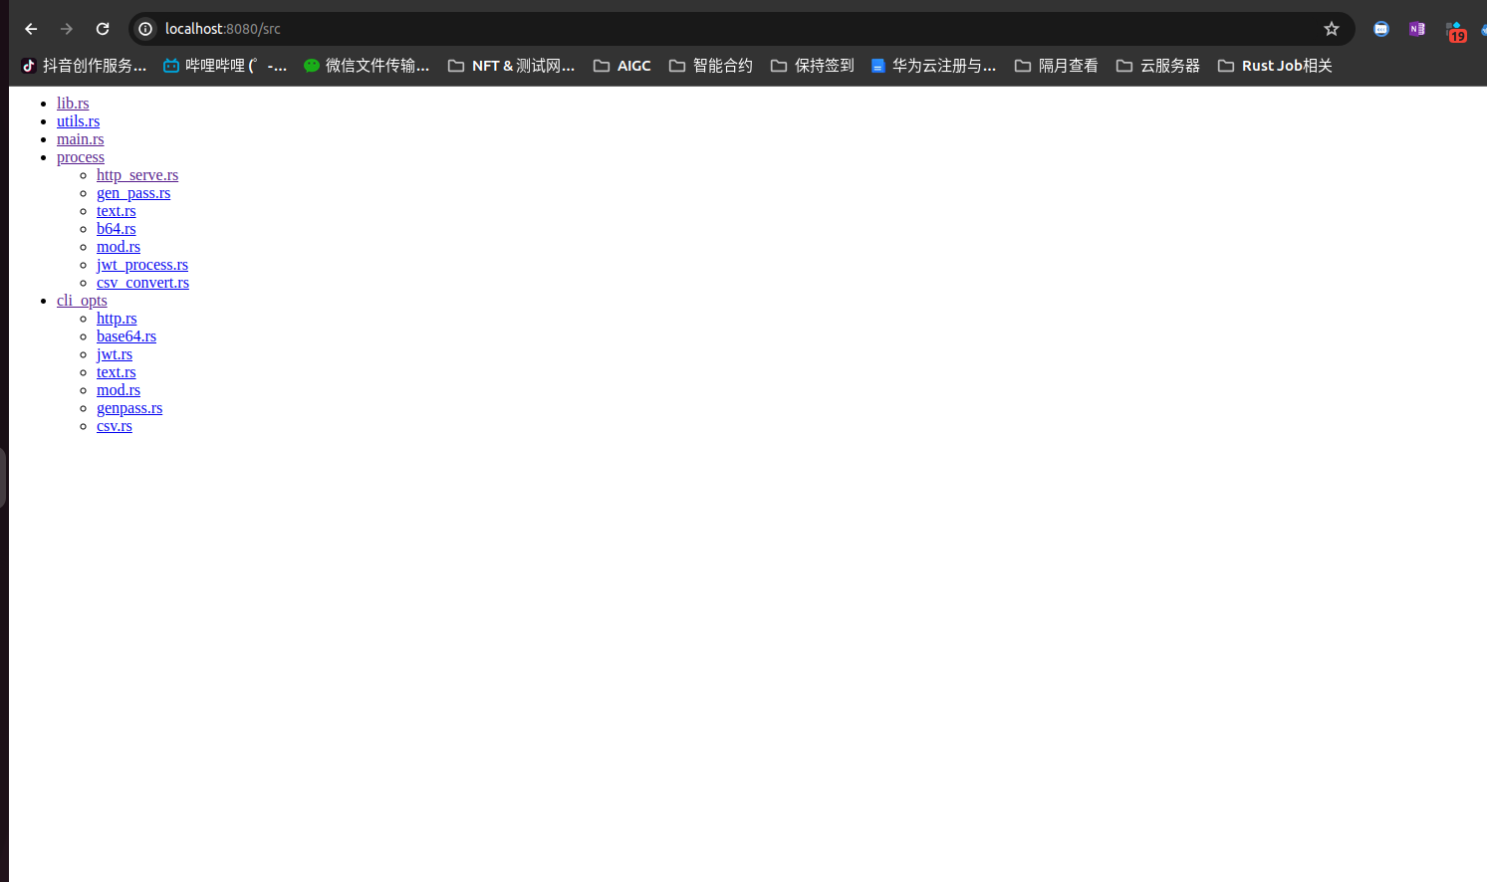Open the NFT & 测试网 bookmark folder
This screenshot has height=882, width=1487.
click(x=512, y=66)
